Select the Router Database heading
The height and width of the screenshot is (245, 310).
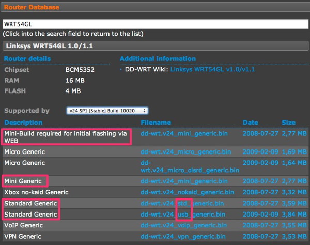coord(32,7)
